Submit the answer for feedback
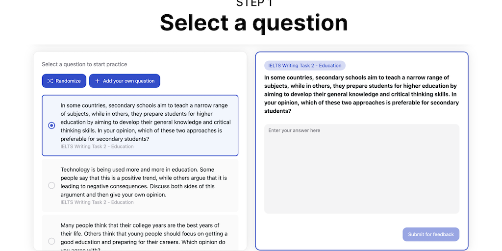 [x=430, y=234]
